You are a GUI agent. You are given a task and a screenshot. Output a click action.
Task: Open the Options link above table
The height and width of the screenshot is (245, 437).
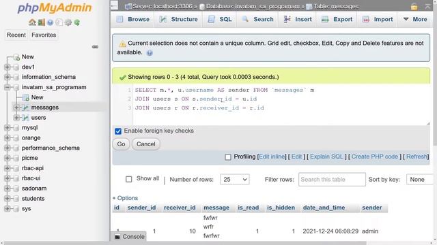[x=125, y=198]
